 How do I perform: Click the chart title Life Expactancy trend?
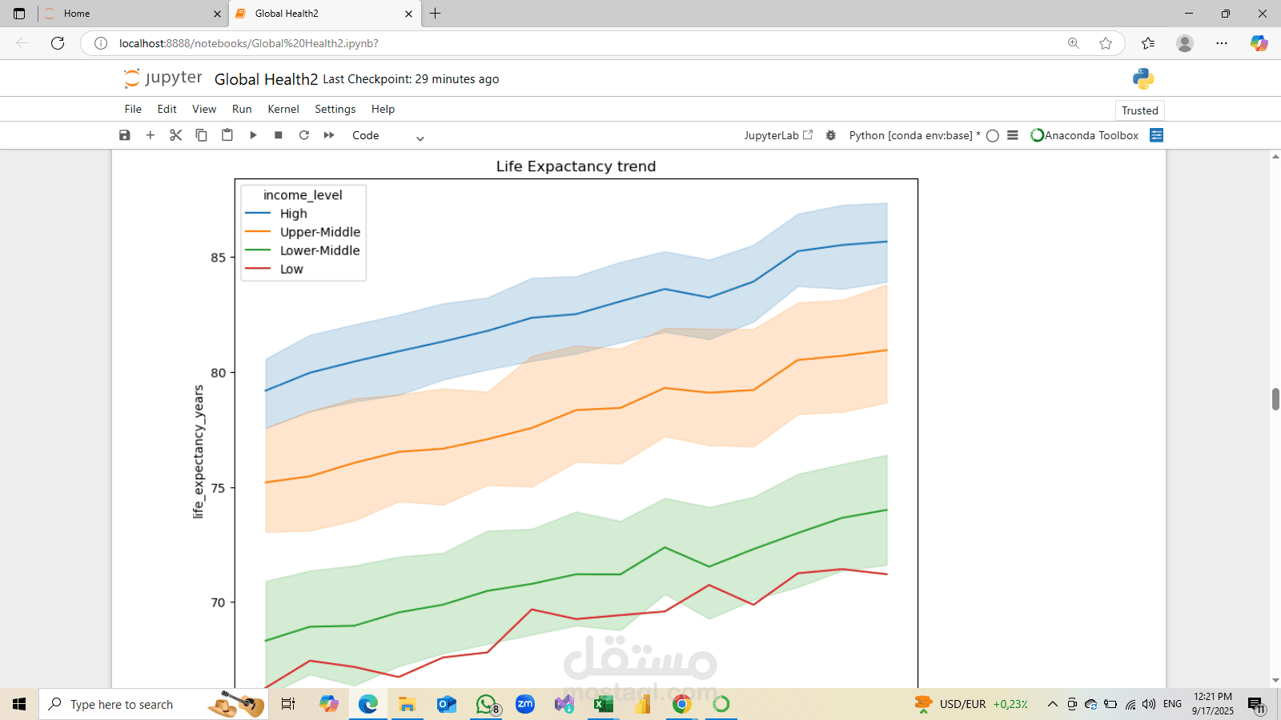pos(576,166)
